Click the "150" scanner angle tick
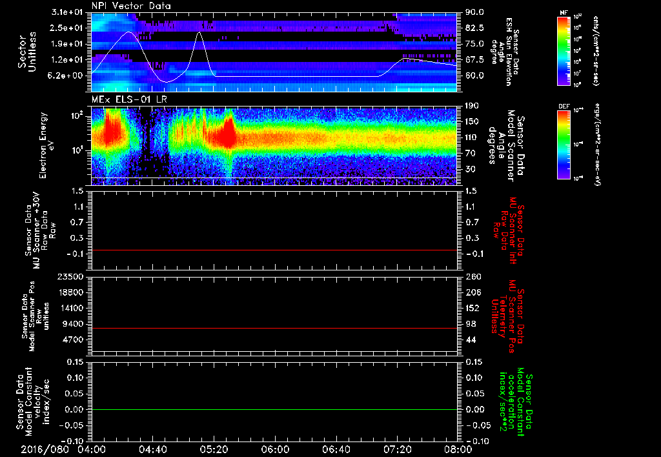 tap(472, 121)
